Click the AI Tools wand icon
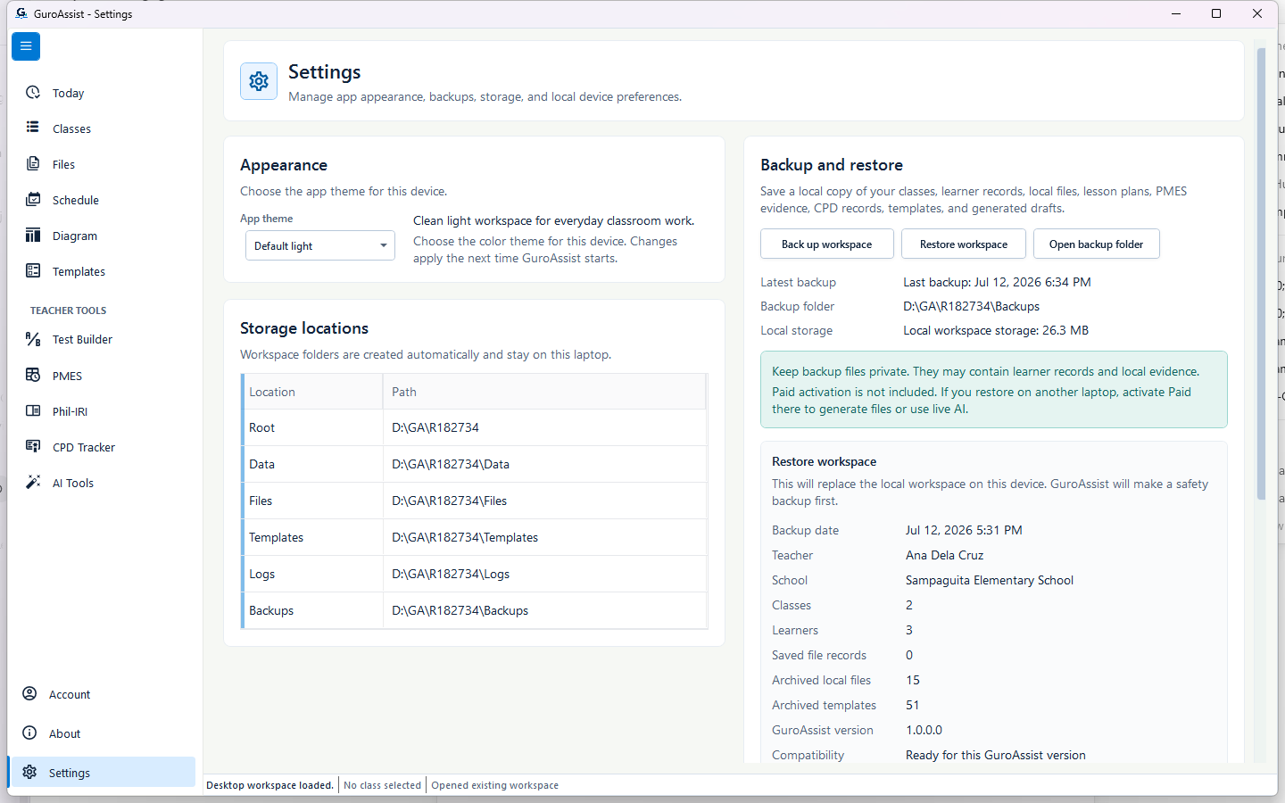The width and height of the screenshot is (1285, 803). tap(33, 483)
